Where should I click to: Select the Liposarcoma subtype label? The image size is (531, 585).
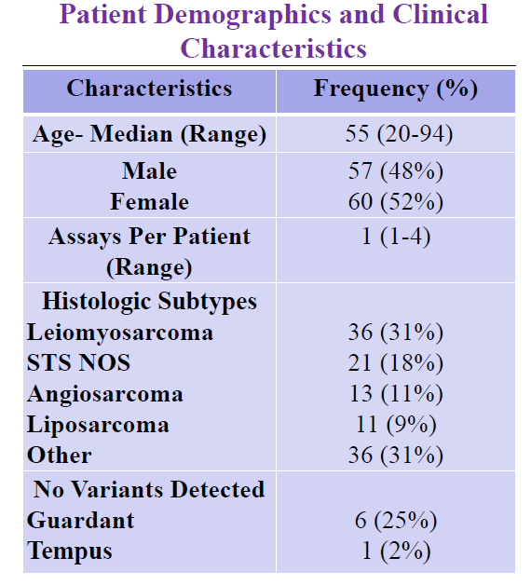[98, 426]
